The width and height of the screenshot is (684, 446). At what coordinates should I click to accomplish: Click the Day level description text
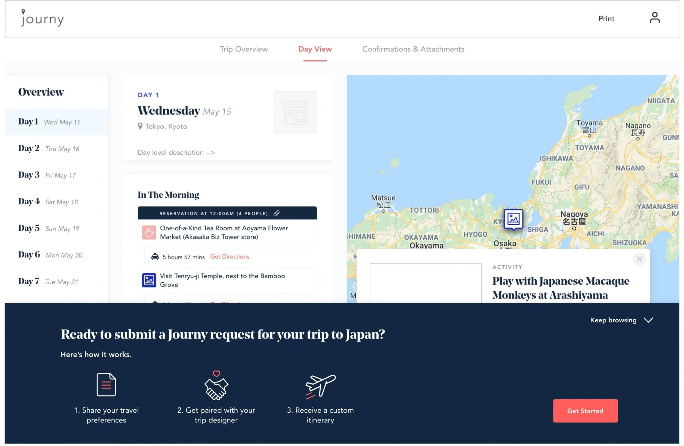pyautogui.click(x=176, y=153)
